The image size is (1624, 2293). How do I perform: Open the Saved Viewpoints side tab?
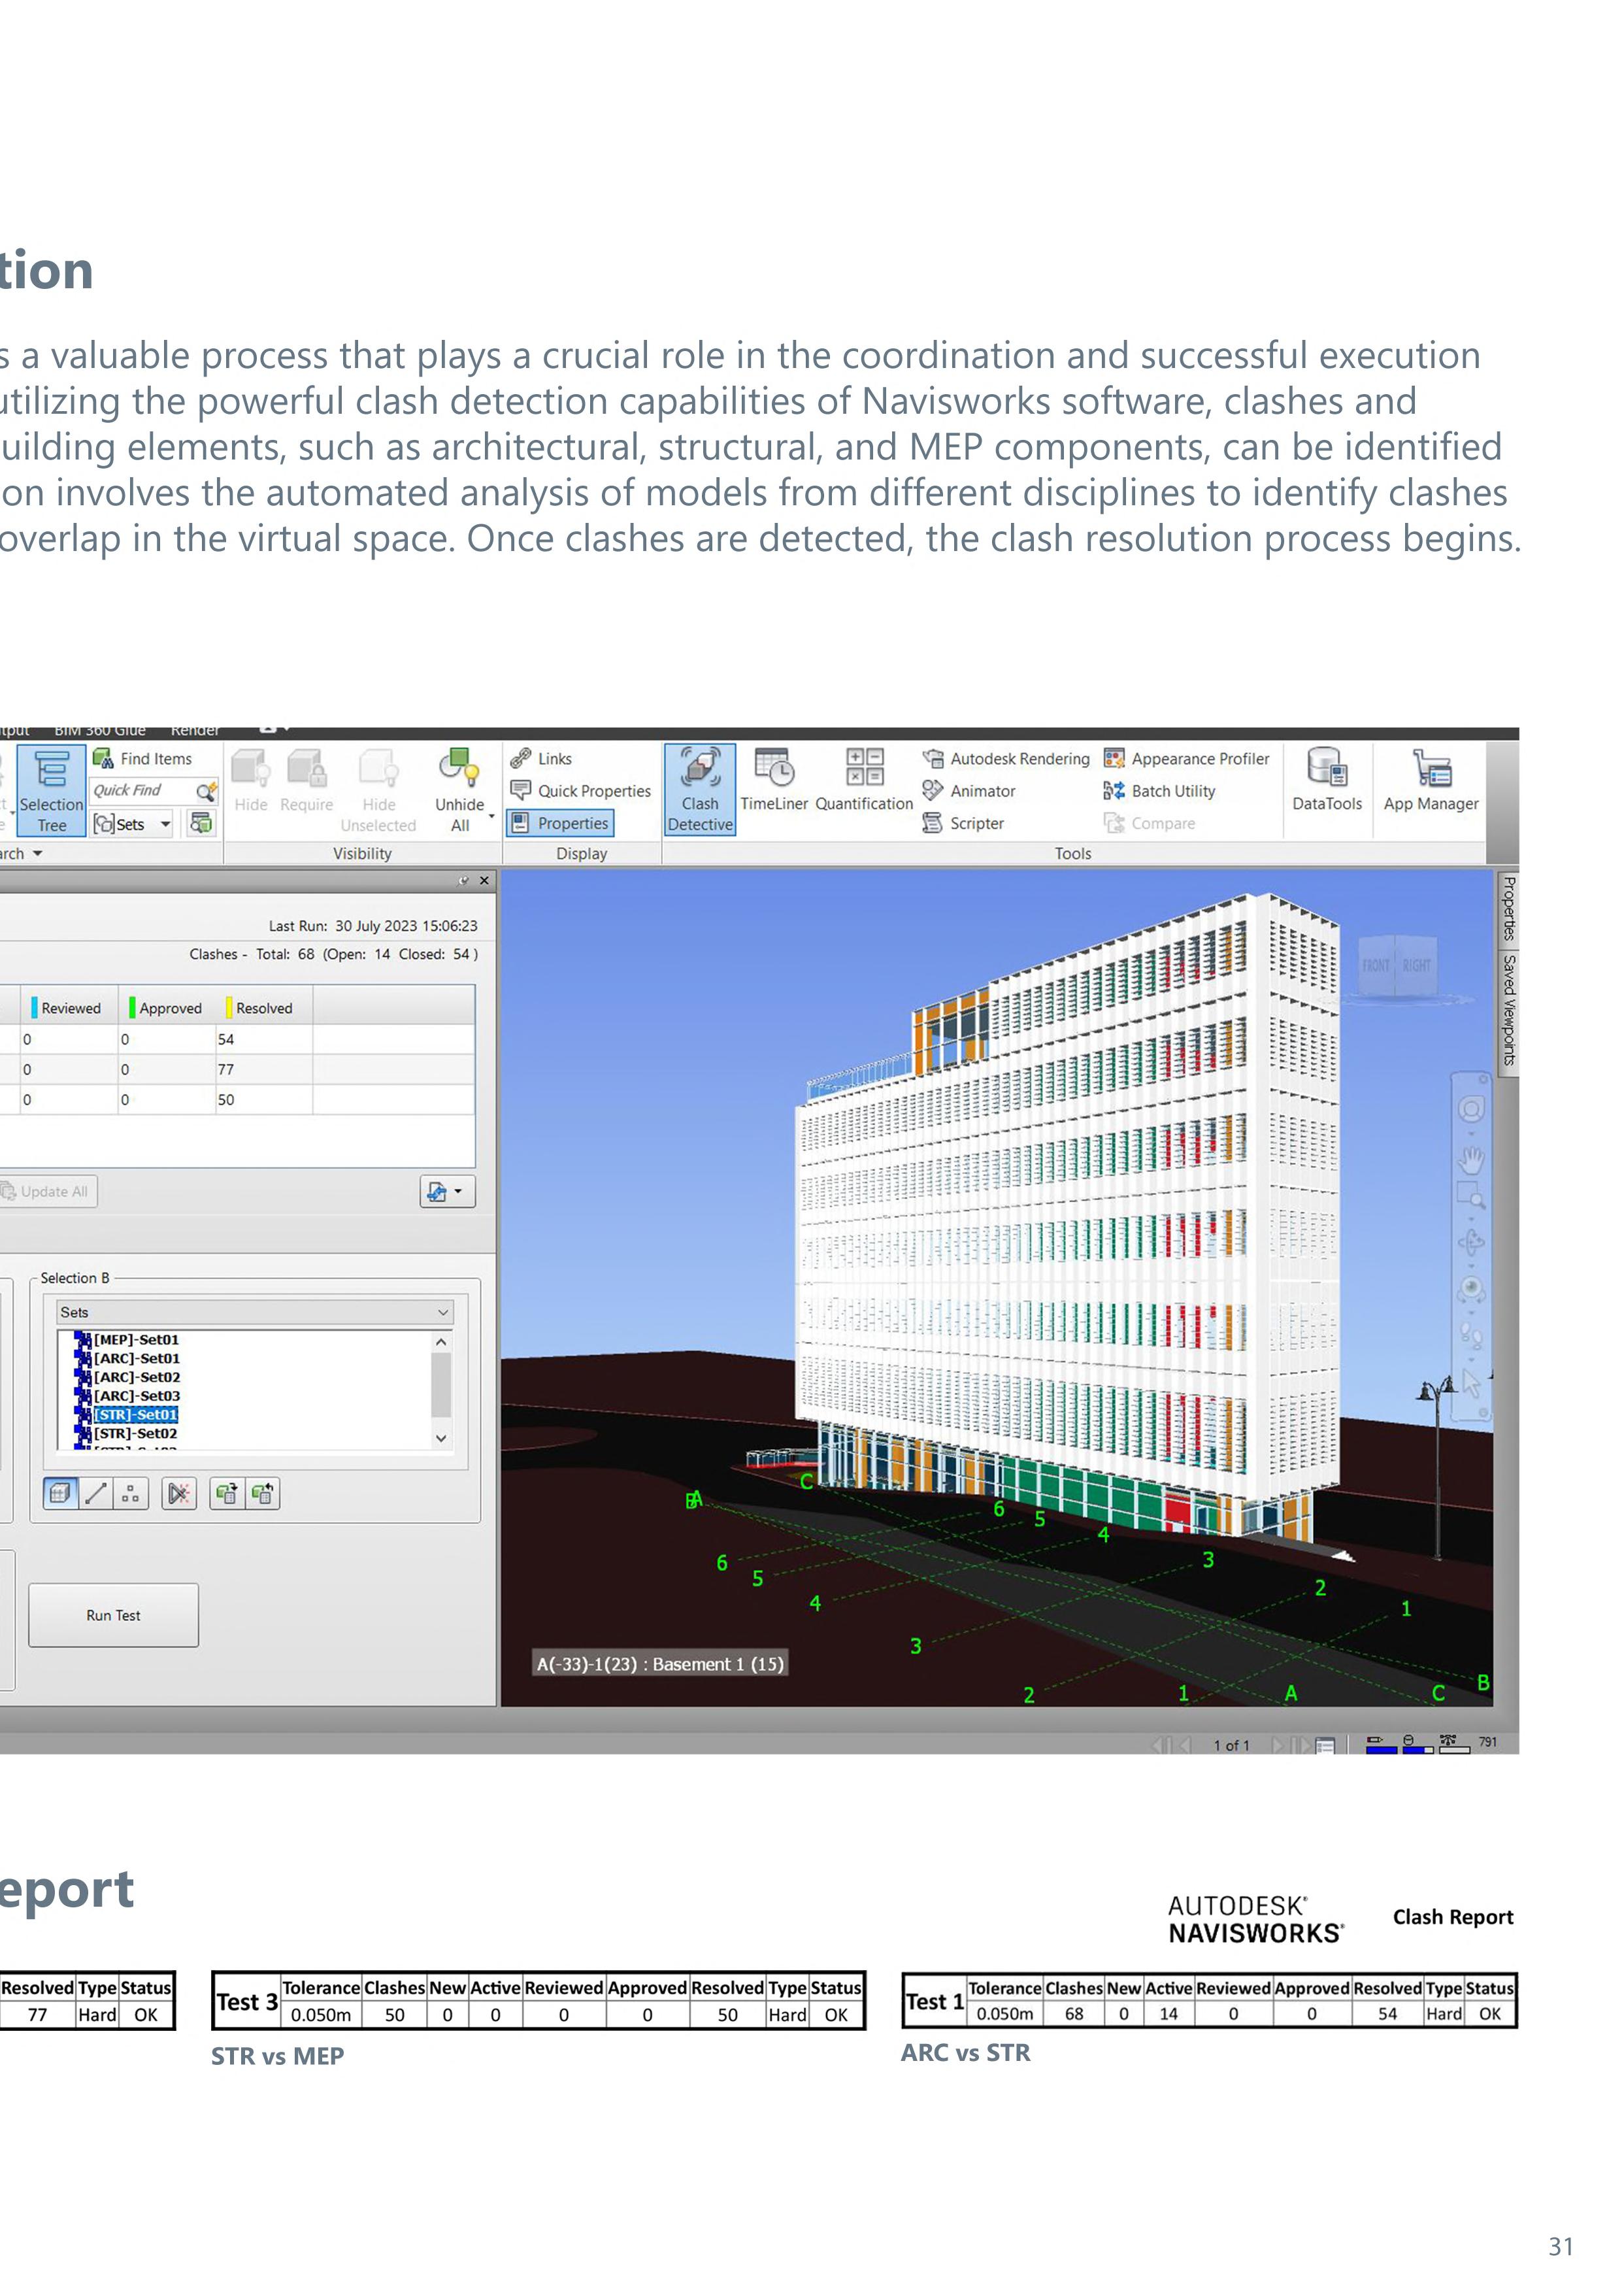pos(1508,1010)
